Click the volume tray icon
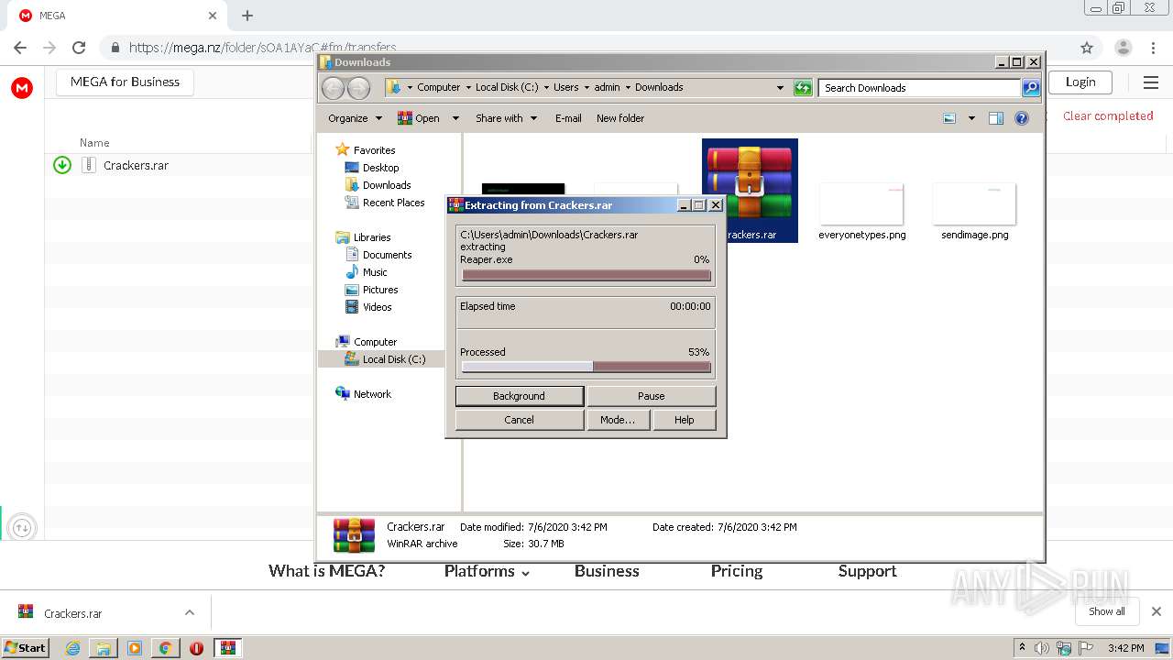 (1042, 648)
